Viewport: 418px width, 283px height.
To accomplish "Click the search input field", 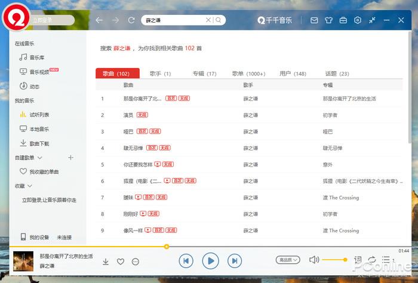I will tap(174, 20).
